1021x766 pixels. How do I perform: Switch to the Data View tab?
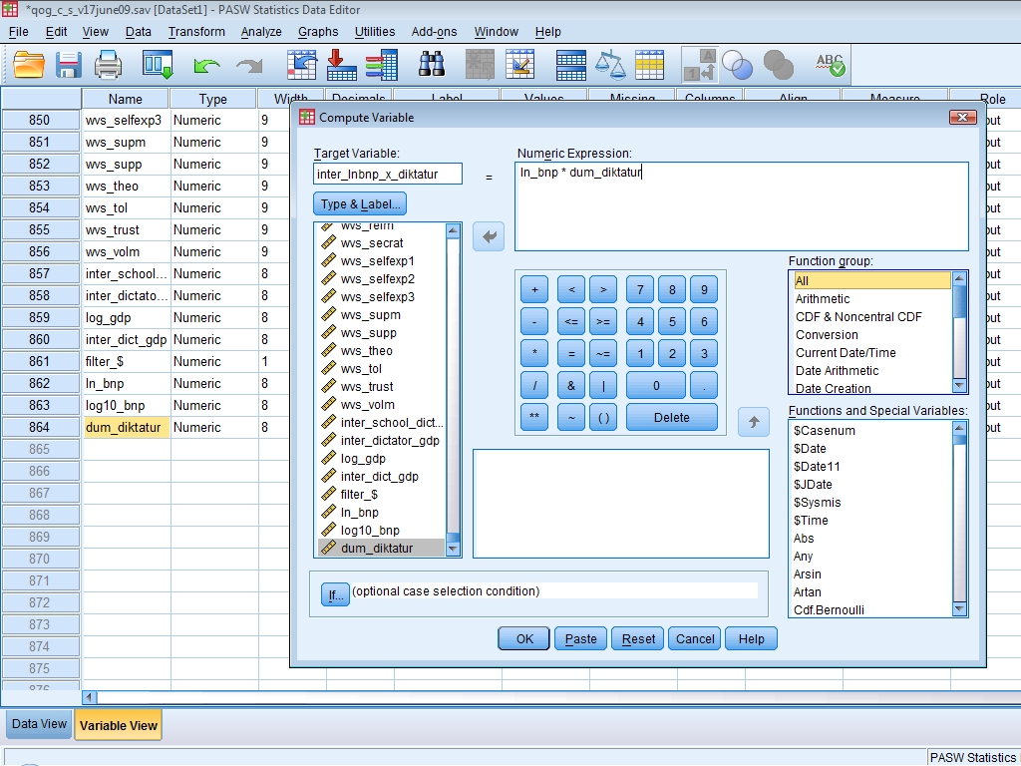tap(39, 724)
